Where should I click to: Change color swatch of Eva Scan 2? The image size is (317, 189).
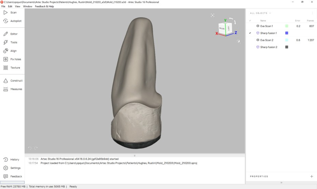pyautogui.click(x=287, y=40)
